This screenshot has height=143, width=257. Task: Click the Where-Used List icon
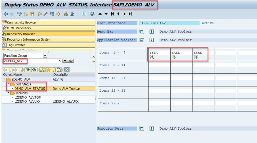tap(58, 14)
